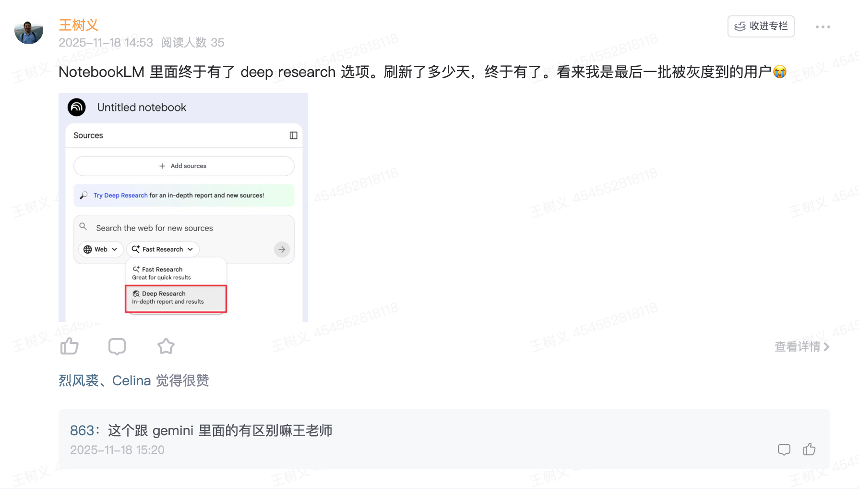The height and width of the screenshot is (489, 859).
Task: Expand the Web source dropdown
Action: click(x=101, y=249)
